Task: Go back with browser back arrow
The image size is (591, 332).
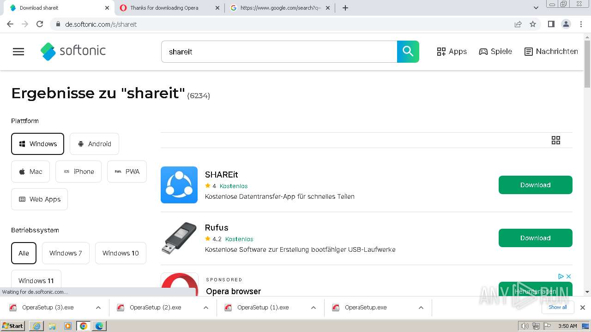Action: click(10, 24)
